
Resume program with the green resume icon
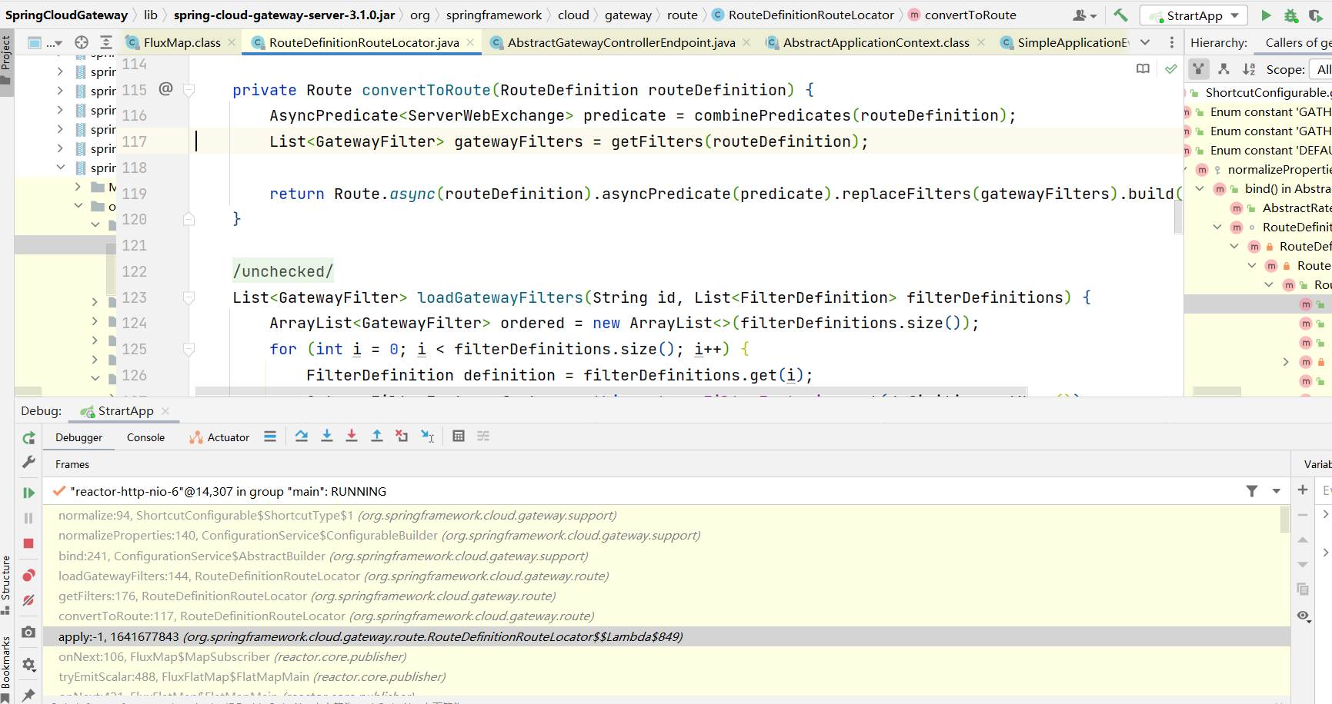[28, 493]
